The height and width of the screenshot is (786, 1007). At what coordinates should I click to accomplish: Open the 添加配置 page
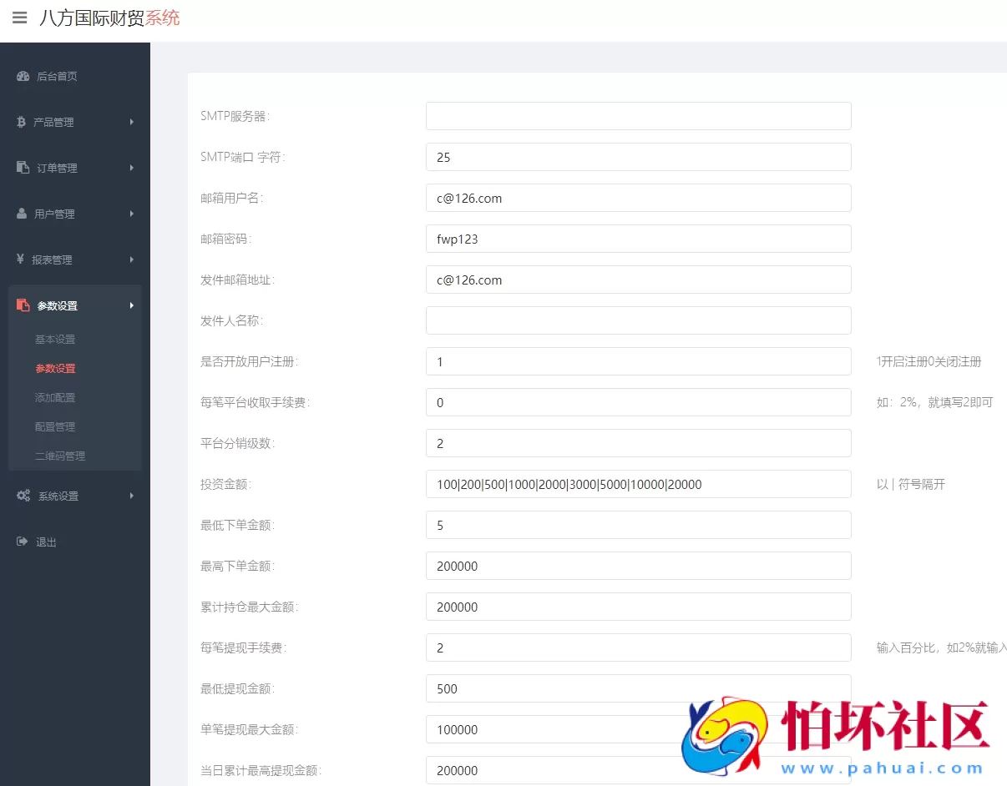[x=54, y=397]
